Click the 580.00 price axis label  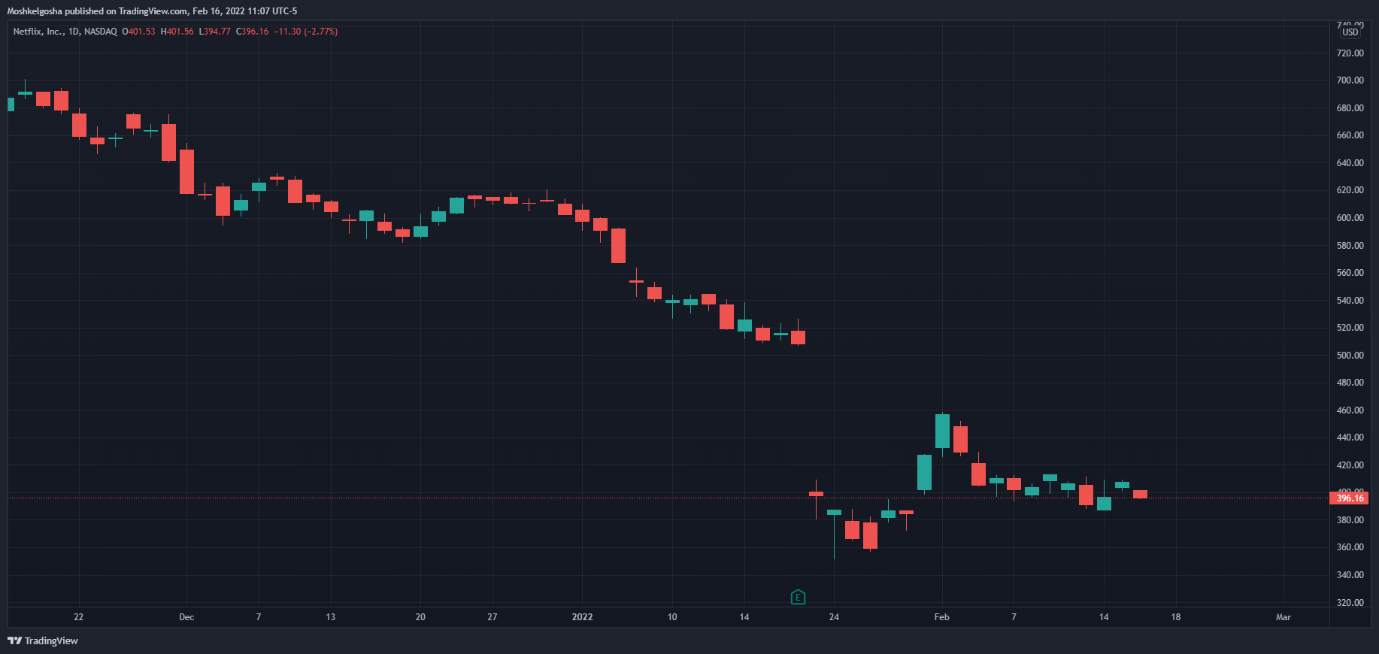point(1350,246)
